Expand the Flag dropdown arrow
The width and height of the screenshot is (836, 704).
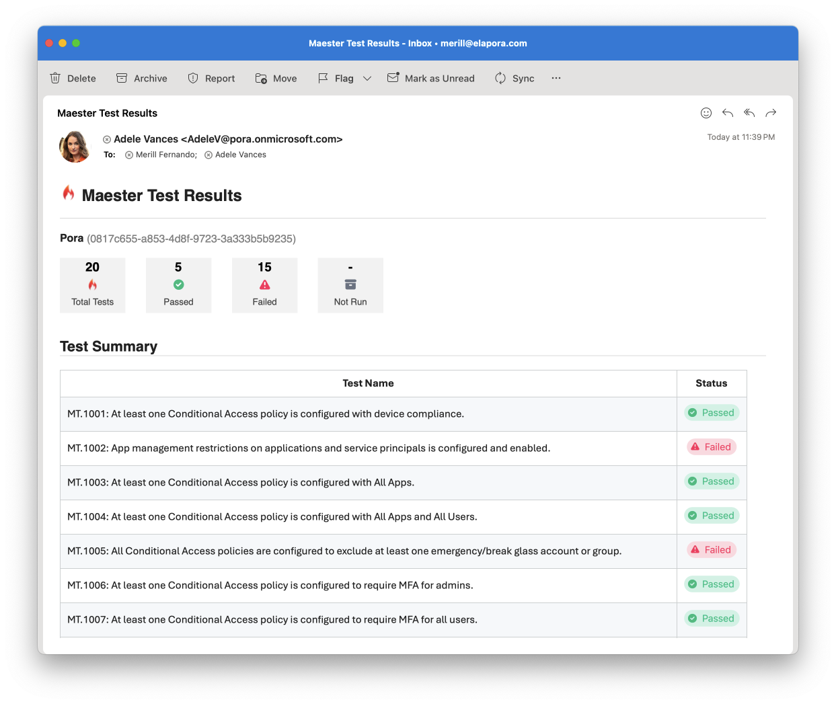[367, 78]
